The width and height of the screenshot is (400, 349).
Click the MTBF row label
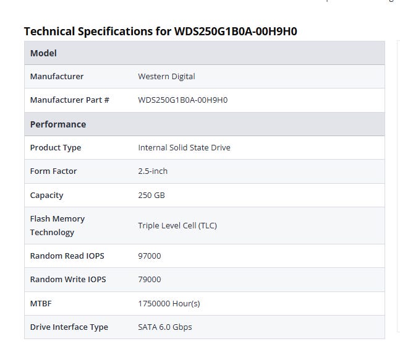tap(41, 304)
